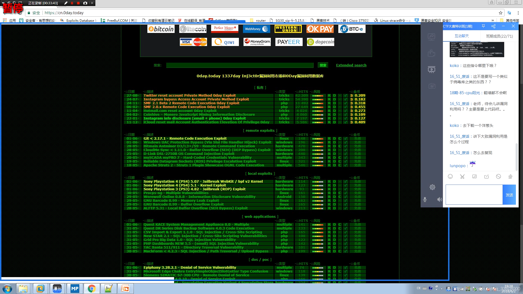This screenshot has width=523, height=294.
Task: Open the settings gear in classroom sidebar
Action: [432, 187]
